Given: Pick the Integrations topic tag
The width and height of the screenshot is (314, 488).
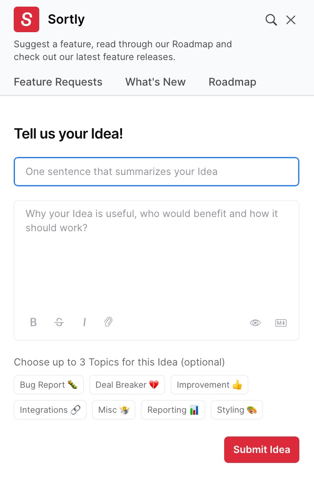Looking at the screenshot, I should coord(50,410).
